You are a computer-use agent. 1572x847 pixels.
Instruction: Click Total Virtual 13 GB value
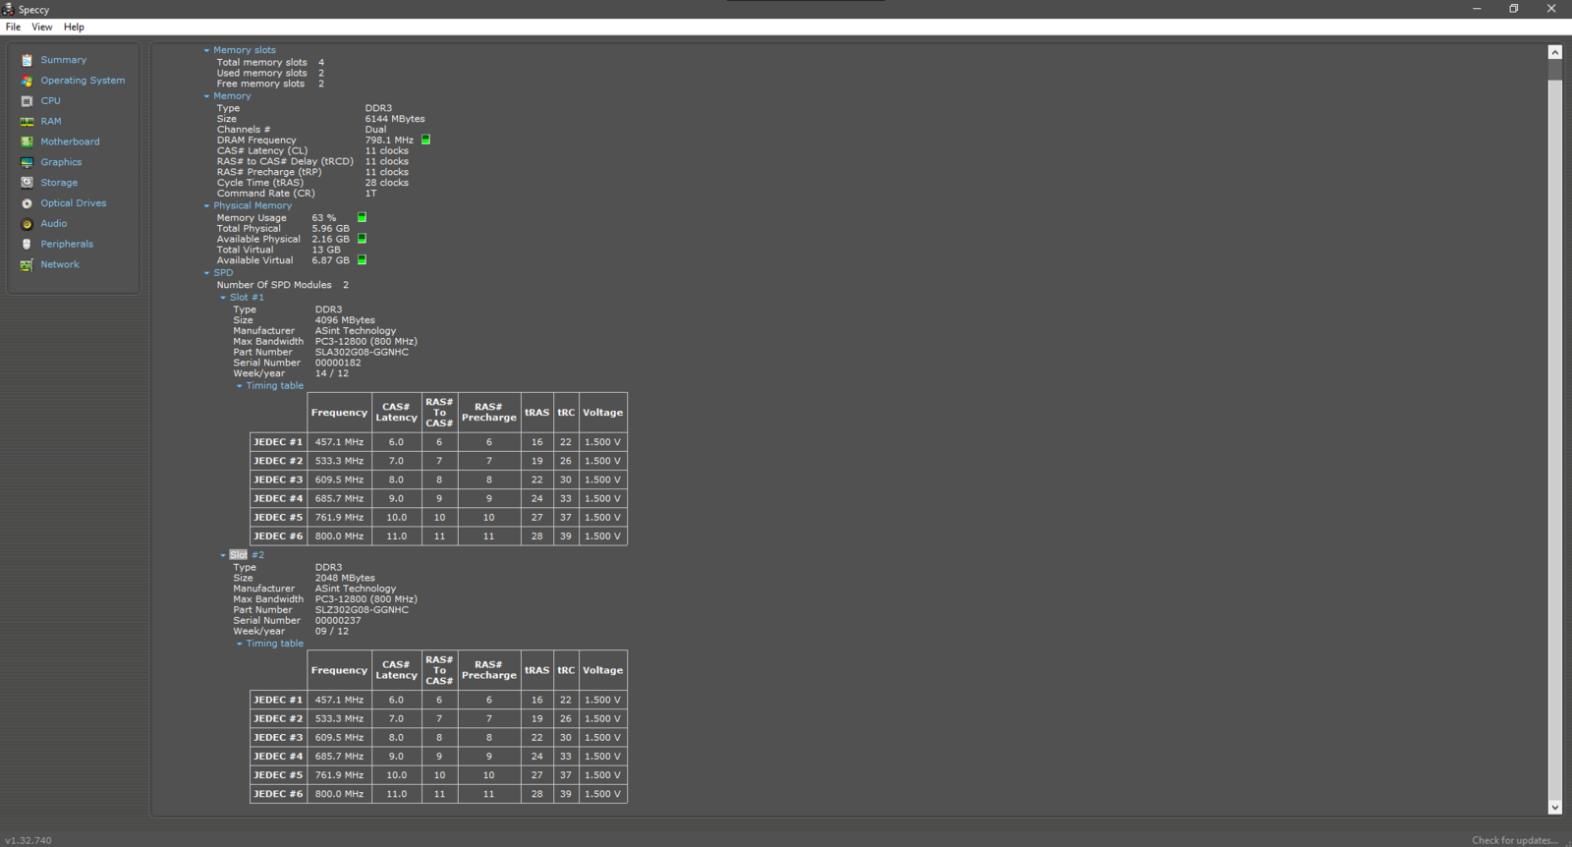[326, 250]
